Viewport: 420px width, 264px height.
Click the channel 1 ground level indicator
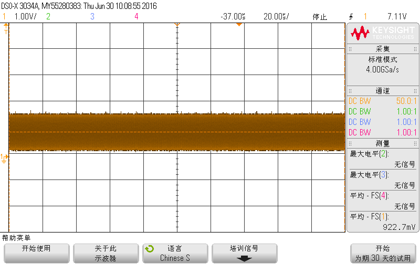tap(4, 158)
